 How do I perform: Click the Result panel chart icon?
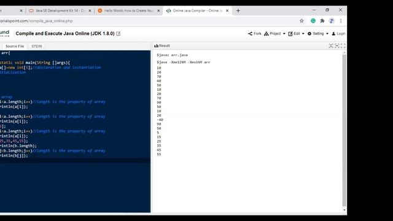[x=156, y=45]
